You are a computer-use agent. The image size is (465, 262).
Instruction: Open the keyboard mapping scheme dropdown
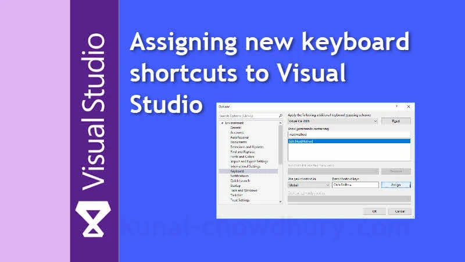point(332,121)
